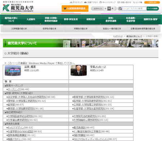The height and width of the screenshot is (141, 162).
Task: Open 法文学部・大学院人文社会科学研究科 video link
Action: (x=27, y=97)
